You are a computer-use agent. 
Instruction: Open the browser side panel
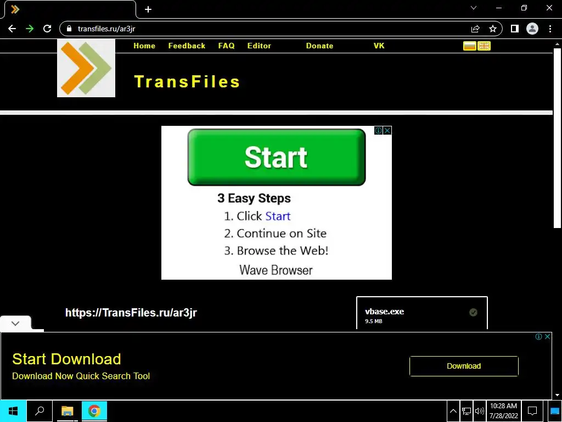pos(515,29)
